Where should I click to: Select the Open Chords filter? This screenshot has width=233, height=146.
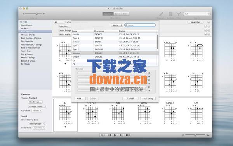tap(26, 25)
